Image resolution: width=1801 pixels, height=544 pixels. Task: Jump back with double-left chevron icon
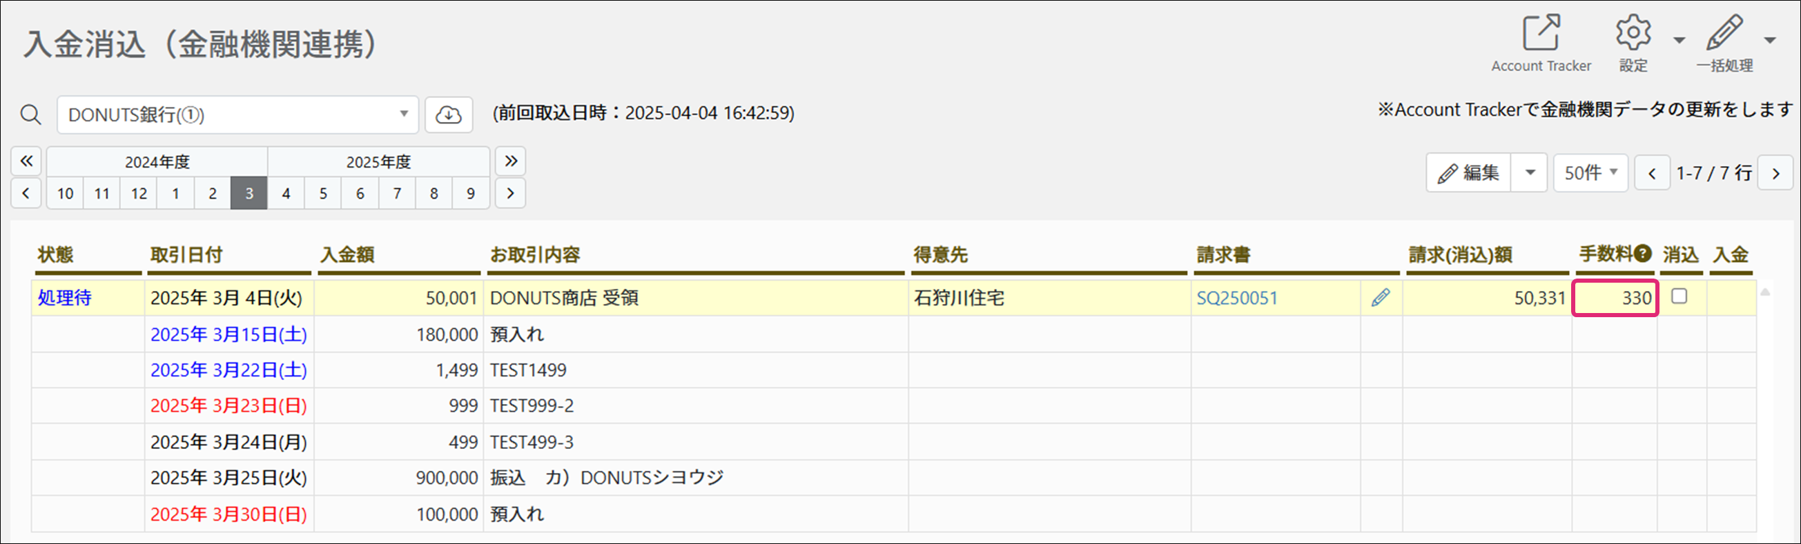pyautogui.click(x=26, y=161)
